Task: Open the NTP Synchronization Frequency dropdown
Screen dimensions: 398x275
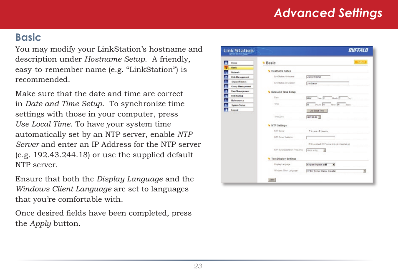Action: coord(316,150)
